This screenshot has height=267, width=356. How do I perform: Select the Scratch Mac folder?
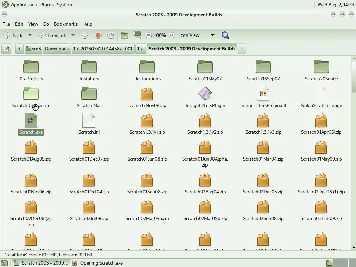pos(89,97)
